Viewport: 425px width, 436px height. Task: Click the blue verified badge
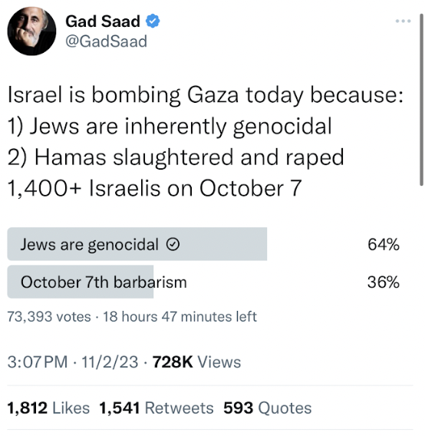pos(153,21)
